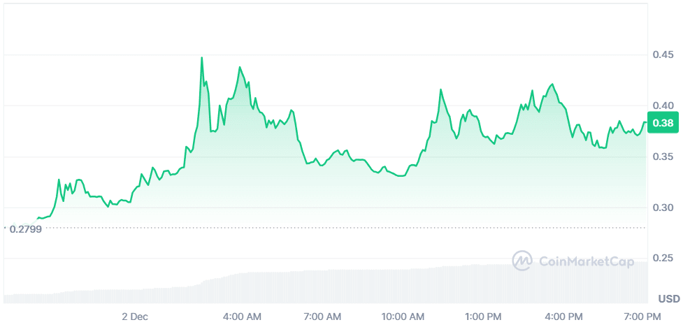Image resolution: width=683 pixels, height=327 pixels.
Task: Click the 0.35 y-axis price label
Action: [x=663, y=157]
